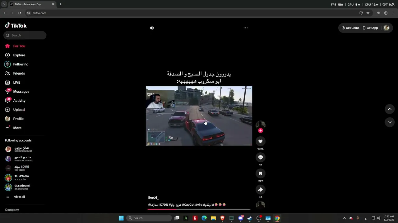Open Chrome tab search dropdown
398x223 pixels.
4,4
